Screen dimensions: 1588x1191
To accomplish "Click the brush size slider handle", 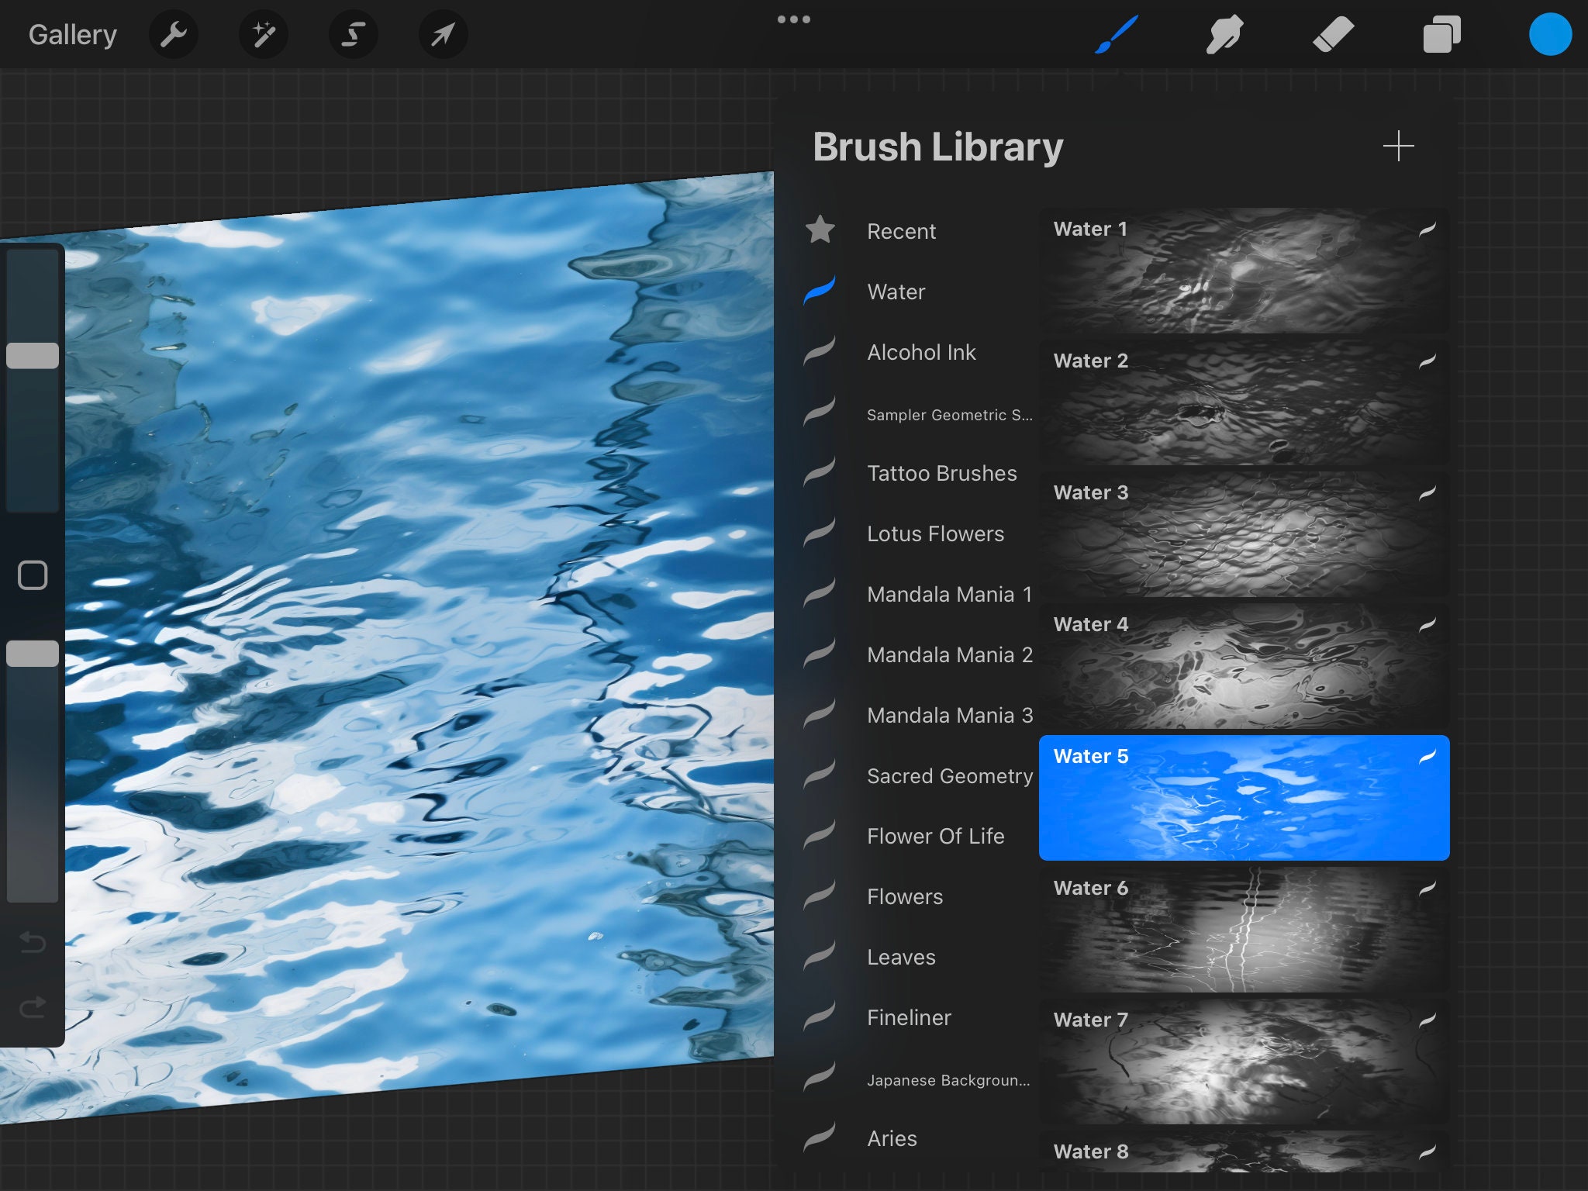I will [x=33, y=356].
